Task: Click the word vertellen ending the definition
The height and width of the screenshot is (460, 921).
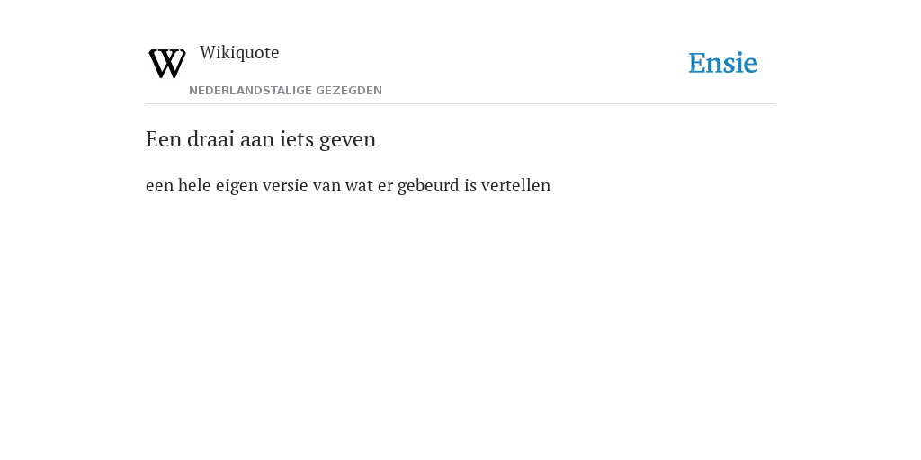Action: point(515,185)
